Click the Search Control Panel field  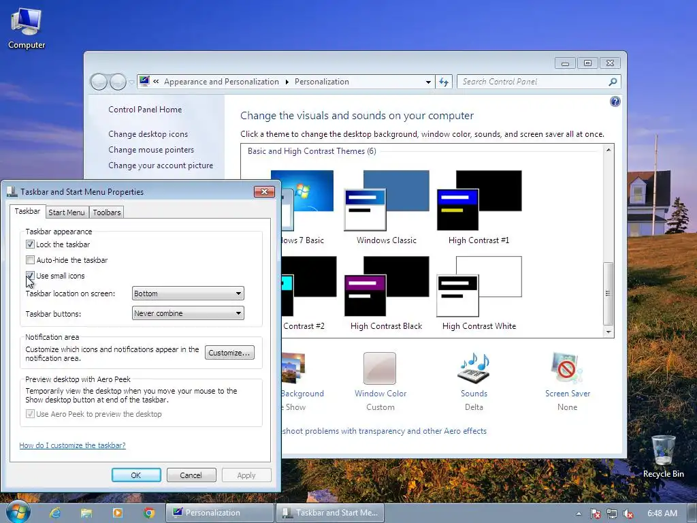click(x=534, y=82)
